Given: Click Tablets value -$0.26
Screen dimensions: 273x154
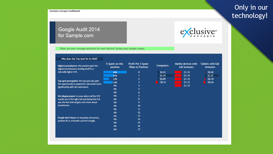Looking at the screenshot, I should pos(210,82).
